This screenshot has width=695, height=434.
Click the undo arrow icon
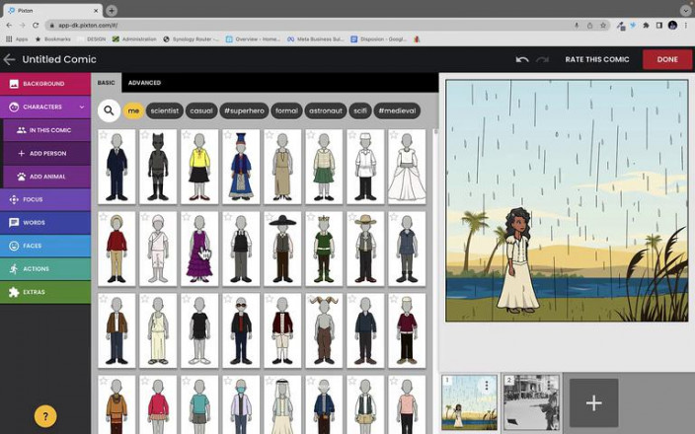pyautogui.click(x=522, y=59)
